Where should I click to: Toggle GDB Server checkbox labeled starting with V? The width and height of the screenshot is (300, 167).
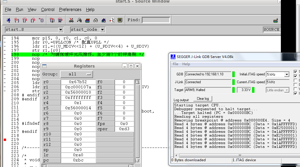(x=295, y=89)
